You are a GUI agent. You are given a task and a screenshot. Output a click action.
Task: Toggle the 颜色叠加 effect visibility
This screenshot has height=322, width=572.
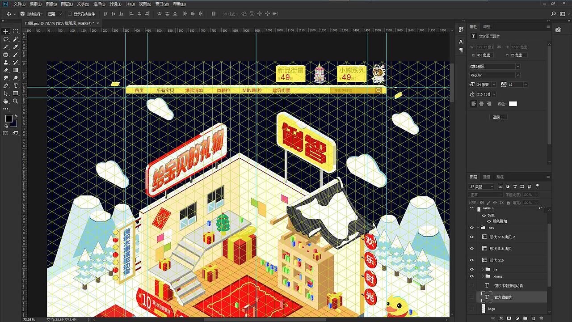489,221
